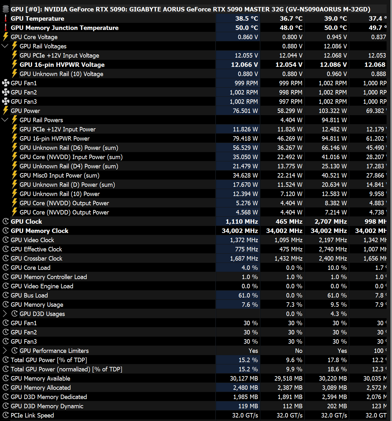Click the 12.066 V HVPWR voltage value
The image size is (392, 421).
coord(244,65)
